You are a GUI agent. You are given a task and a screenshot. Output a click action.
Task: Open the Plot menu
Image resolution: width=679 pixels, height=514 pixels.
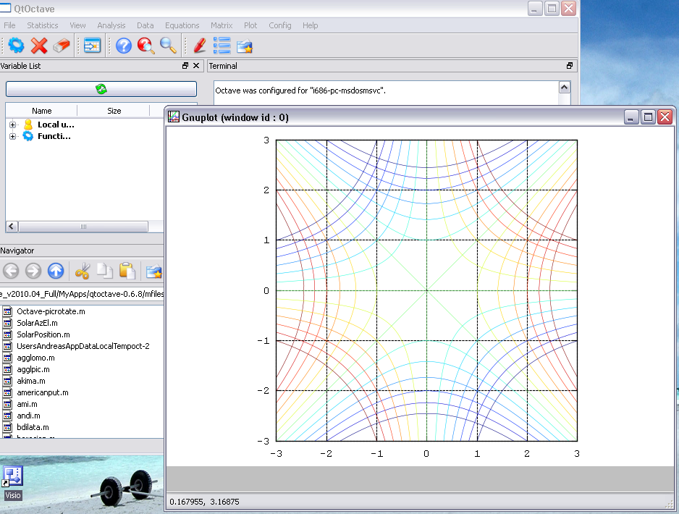point(250,25)
